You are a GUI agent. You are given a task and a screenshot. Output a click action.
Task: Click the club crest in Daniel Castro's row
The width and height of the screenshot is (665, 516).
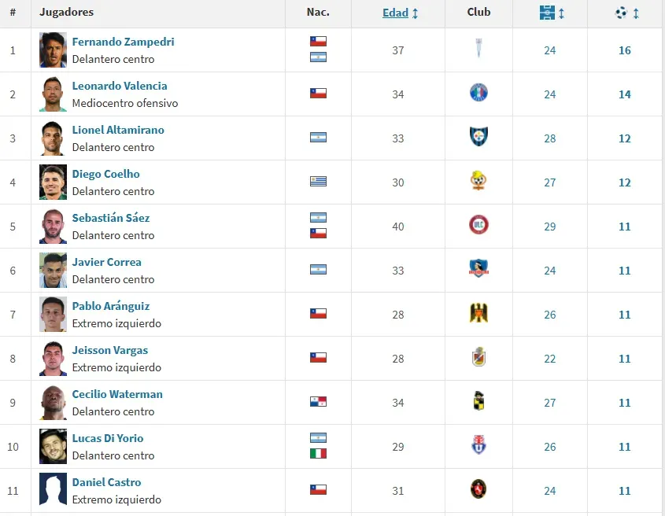pyautogui.click(x=478, y=490)
